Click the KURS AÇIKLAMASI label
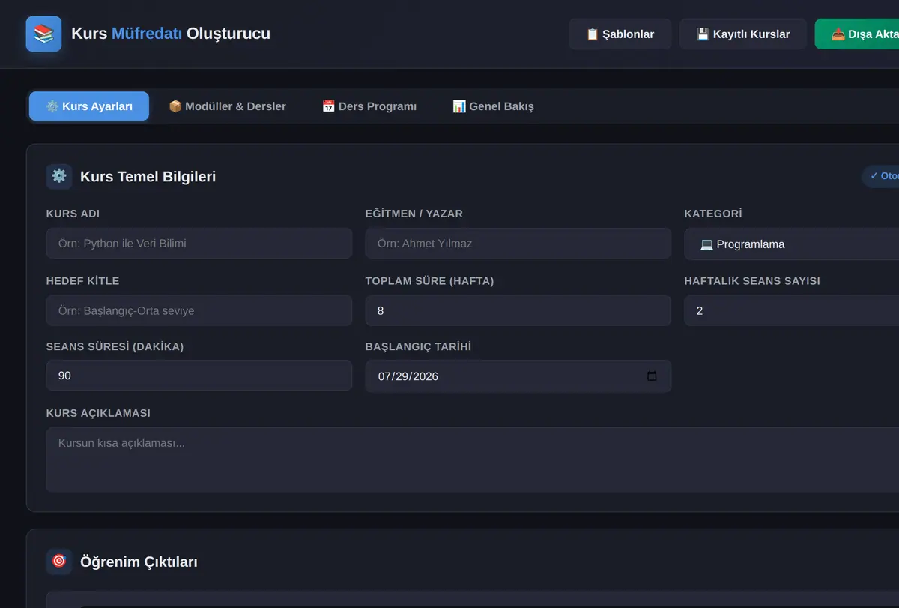The image size is (899, 608). tap(98, 413)
